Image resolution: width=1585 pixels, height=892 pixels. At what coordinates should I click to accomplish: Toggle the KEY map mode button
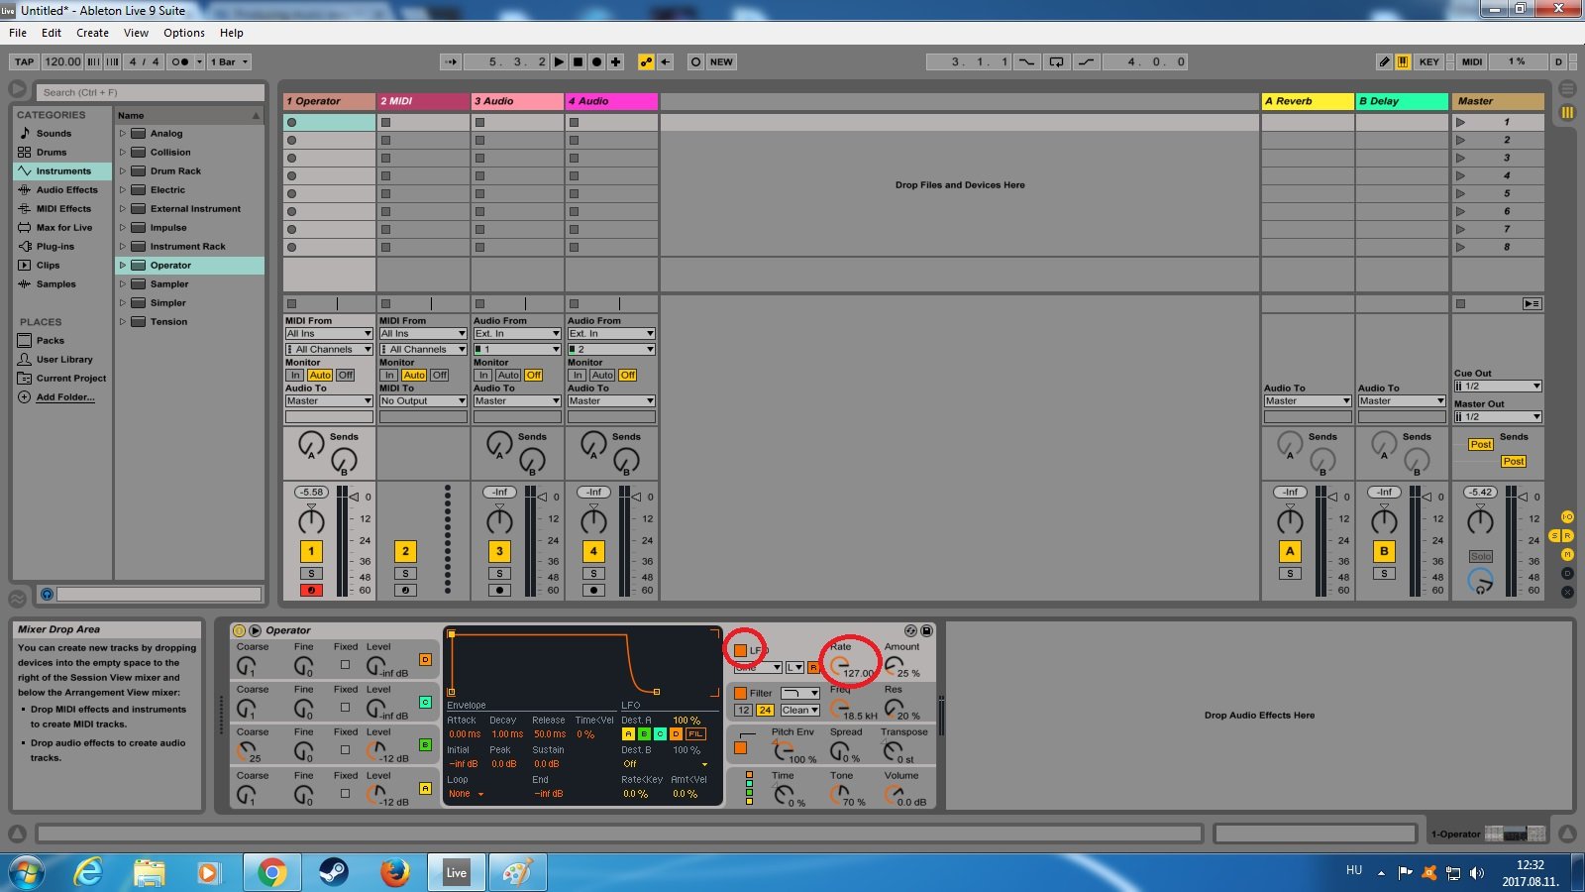pos(1428,61)
